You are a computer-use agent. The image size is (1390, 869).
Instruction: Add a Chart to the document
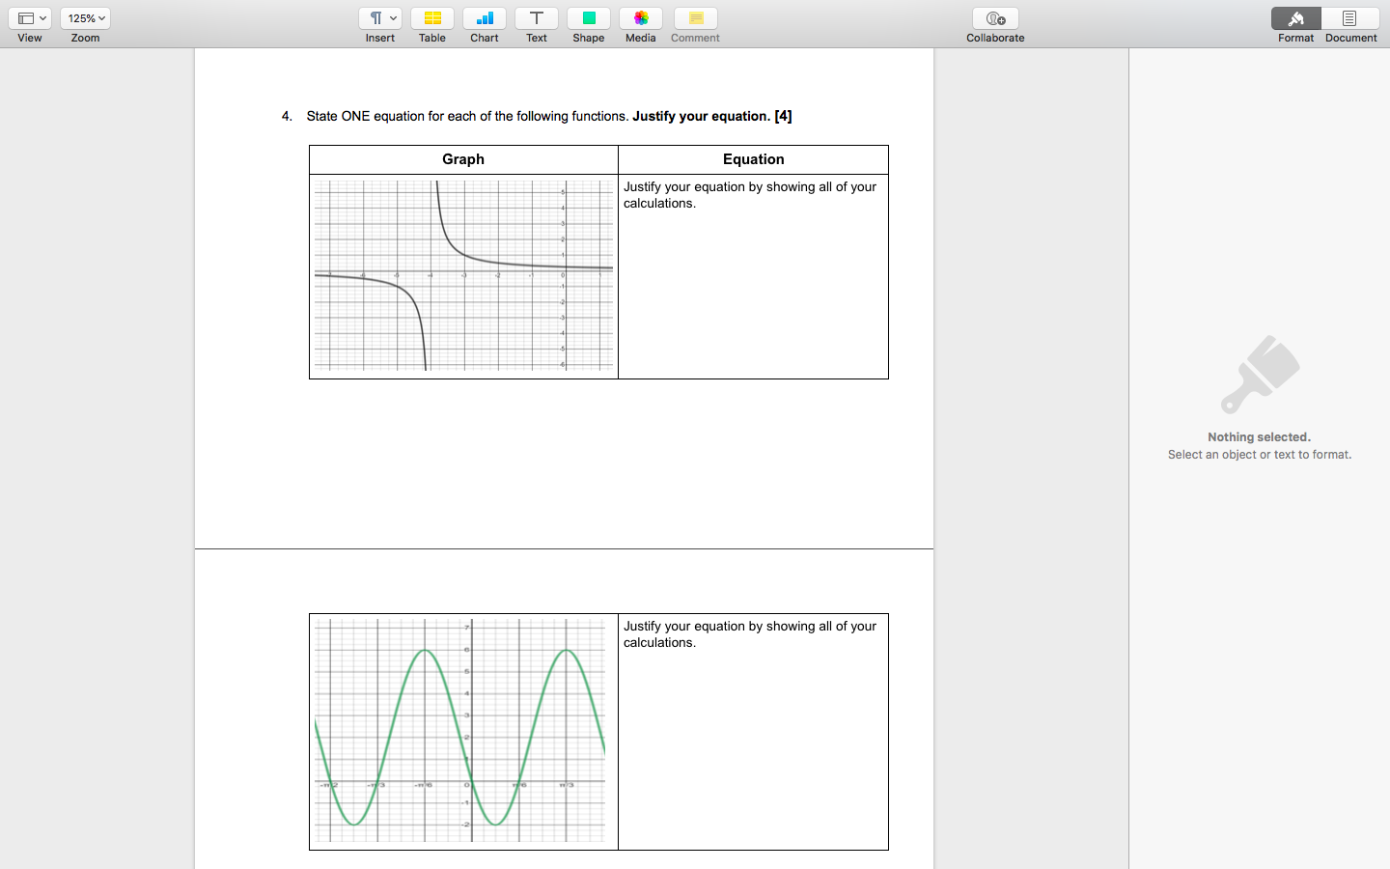coord(485,18)
